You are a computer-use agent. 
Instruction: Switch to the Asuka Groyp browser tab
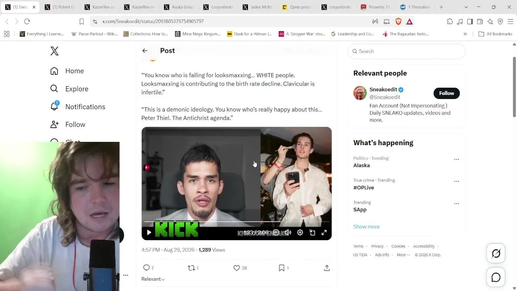point(179,7)
